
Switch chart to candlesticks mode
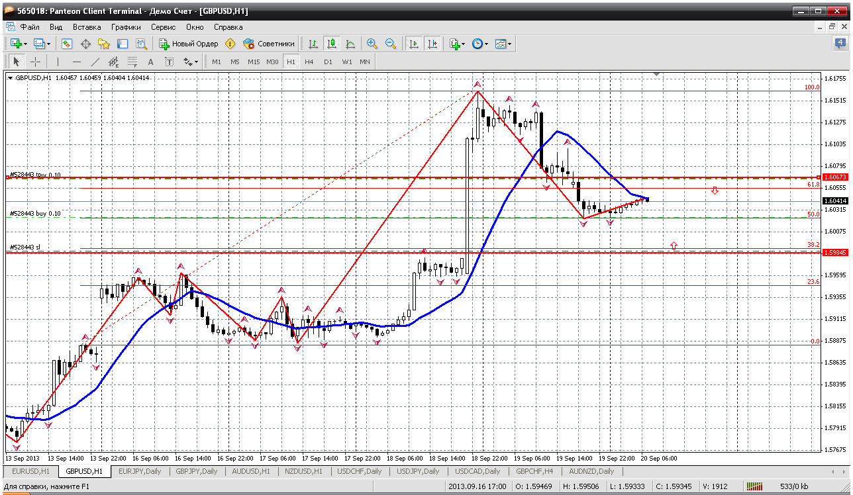[332, 44]
